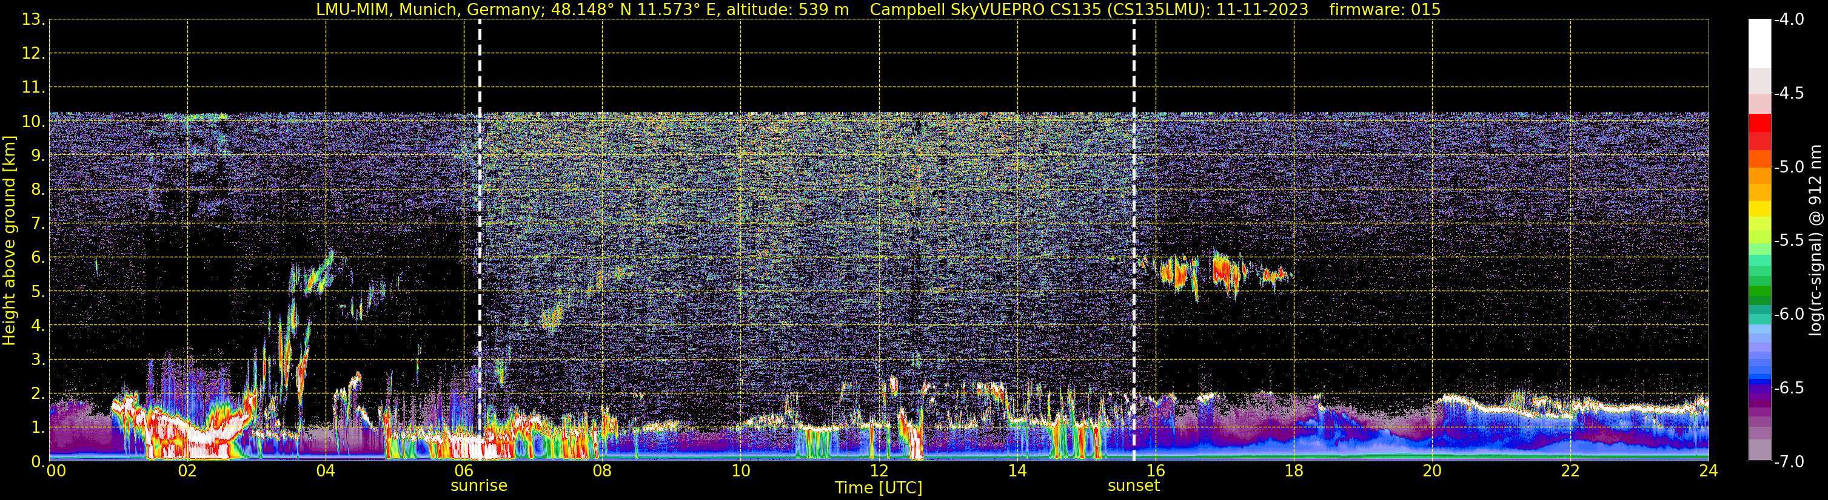Click the 'log(rc-signal) @ 912 nm' colorbar label
The height and width of the screenshot is (500, 1828).
(x=1816, y=240)
